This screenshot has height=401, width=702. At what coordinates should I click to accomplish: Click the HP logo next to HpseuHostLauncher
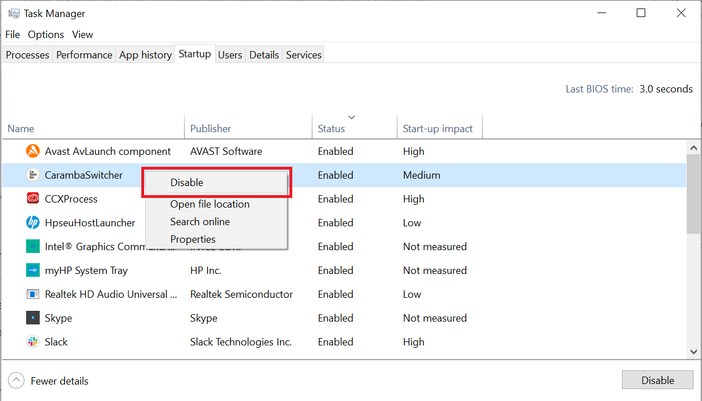[x=32, y=222]
